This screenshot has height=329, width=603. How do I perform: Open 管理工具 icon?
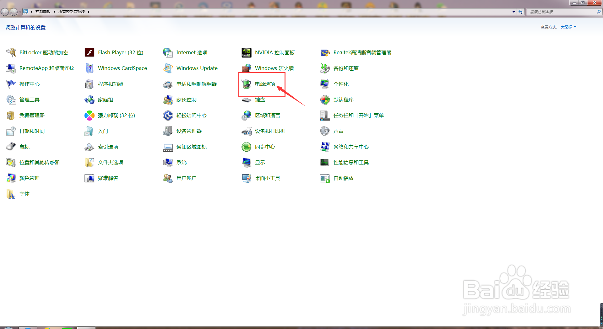pos(11,100)
